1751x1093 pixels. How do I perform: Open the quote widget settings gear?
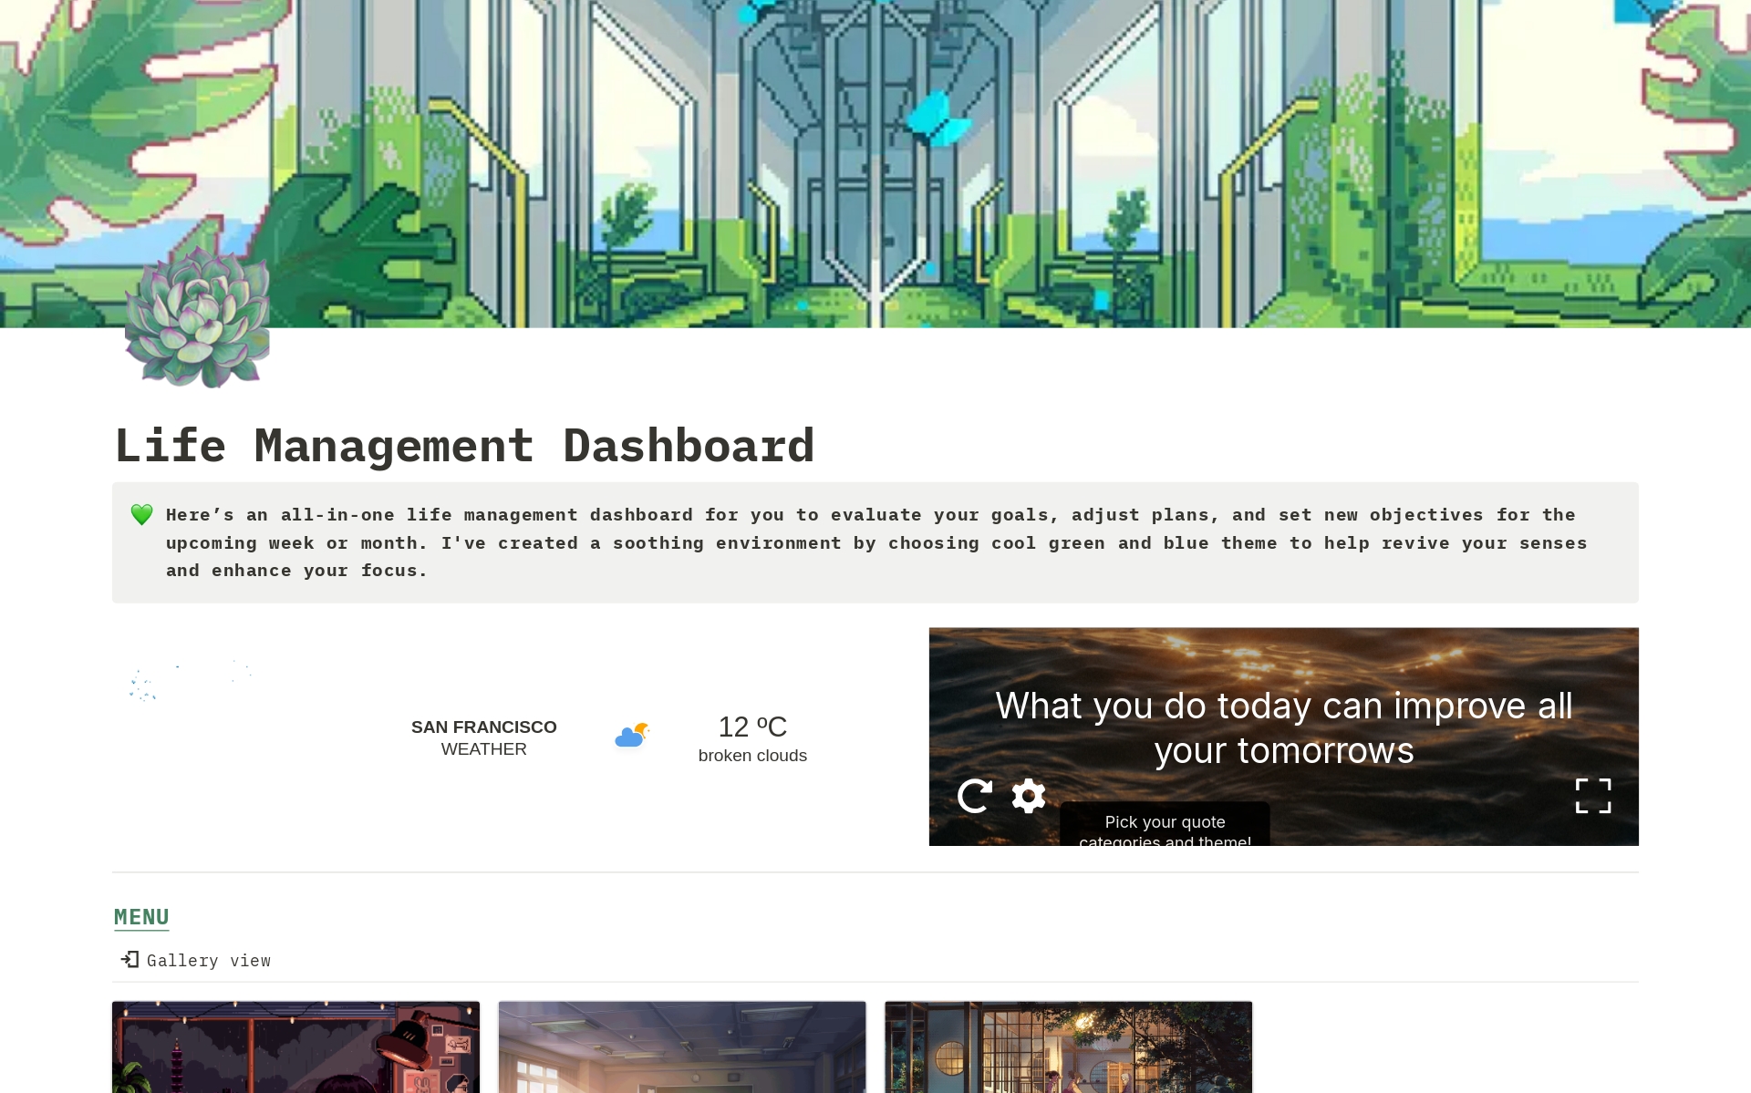[1028, 795]
